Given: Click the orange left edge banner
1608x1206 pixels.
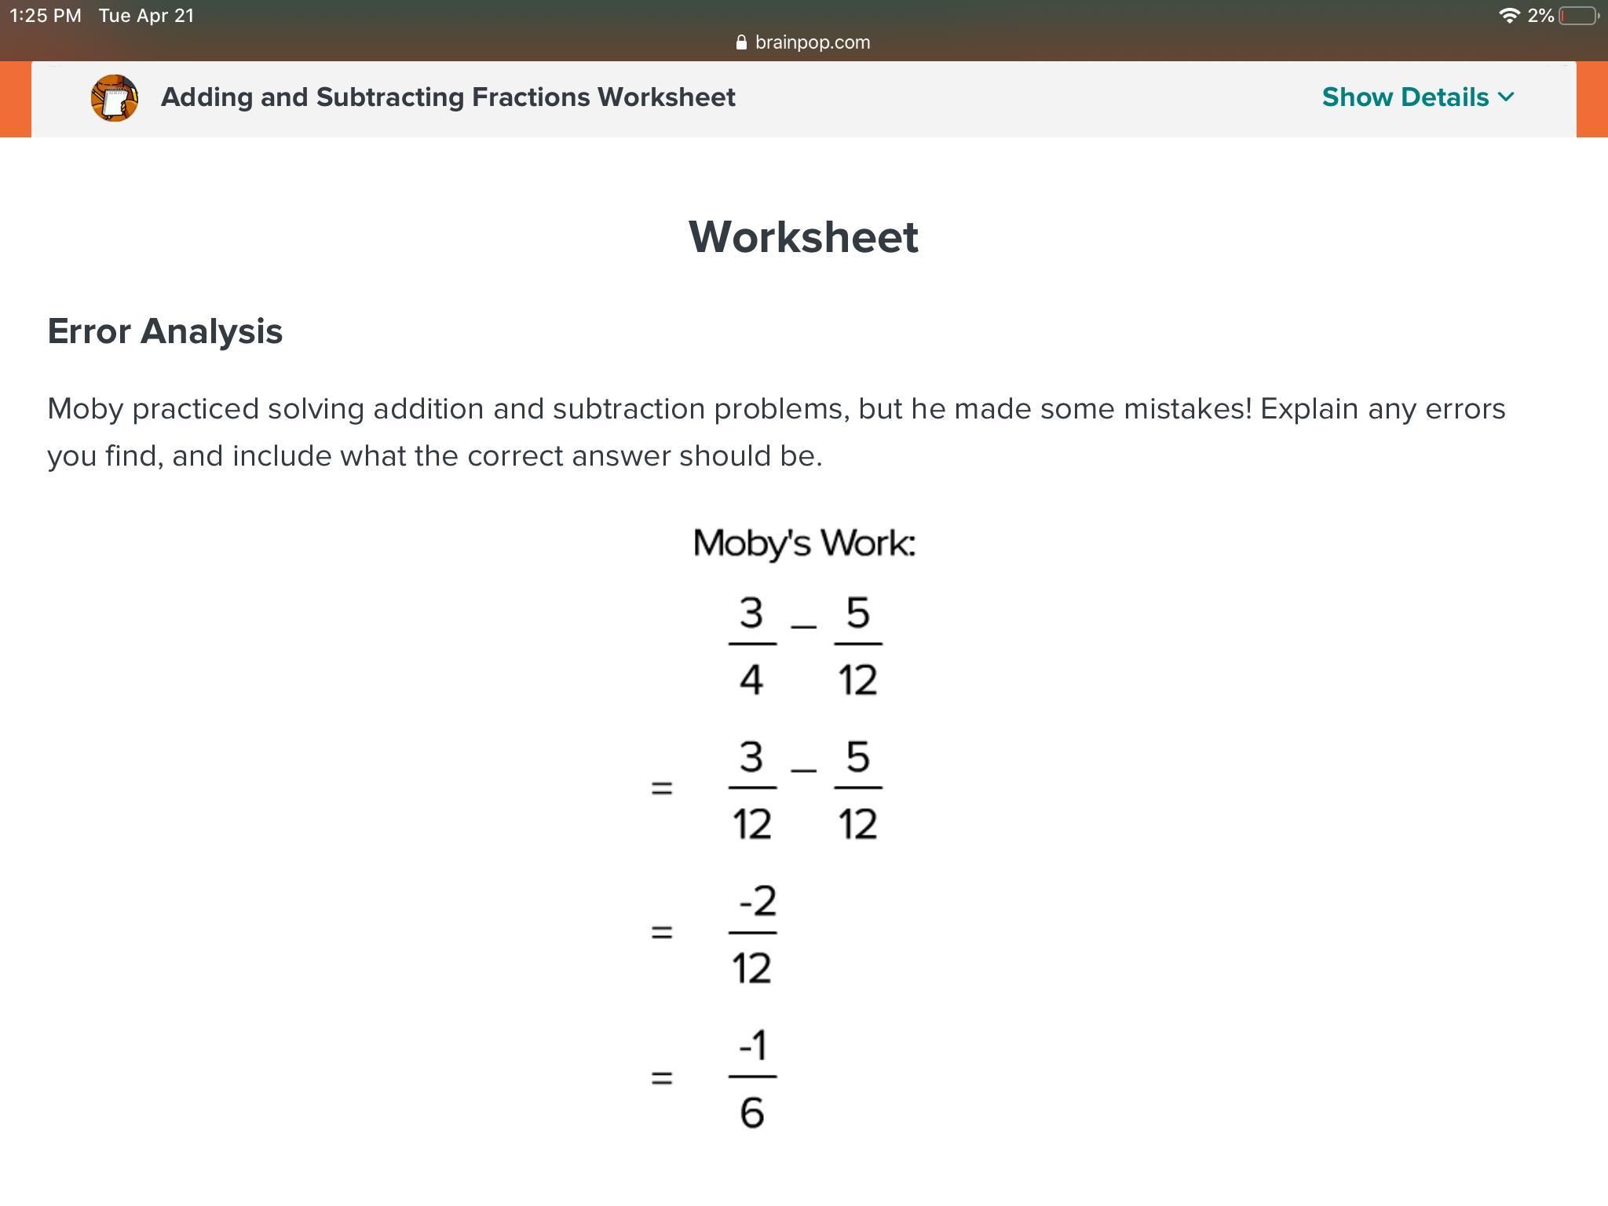Looking at the screenshot, I should (15, 99).
